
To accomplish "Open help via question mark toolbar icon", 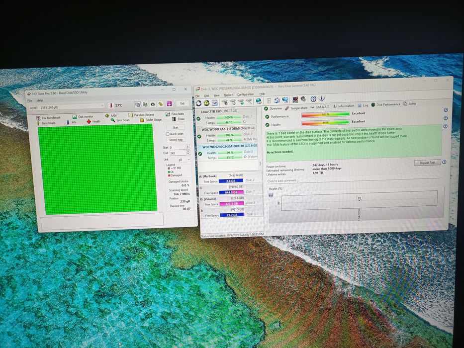I will tap(313, 99).
